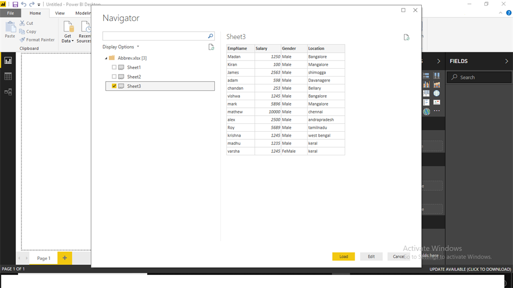Select the ArcGIS map visualization icon
The image size is (513, 288).
[426, 112]
